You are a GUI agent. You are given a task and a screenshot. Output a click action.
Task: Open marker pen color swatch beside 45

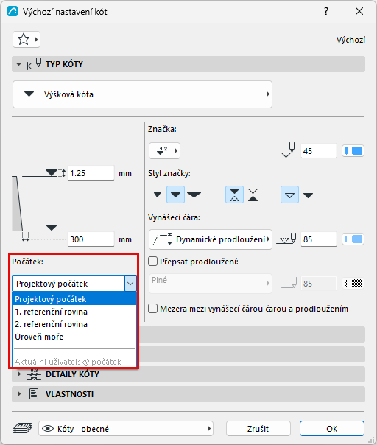[353, 151]
